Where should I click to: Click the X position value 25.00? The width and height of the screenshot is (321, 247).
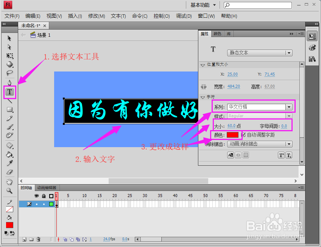232,74
